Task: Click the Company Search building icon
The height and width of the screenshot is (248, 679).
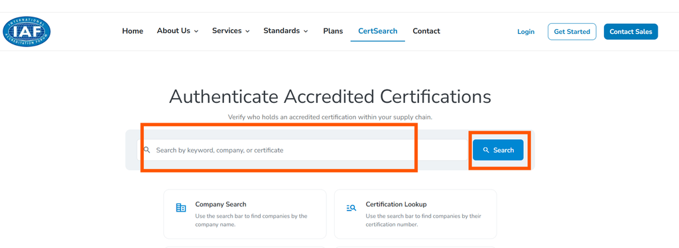Action: 181,208
